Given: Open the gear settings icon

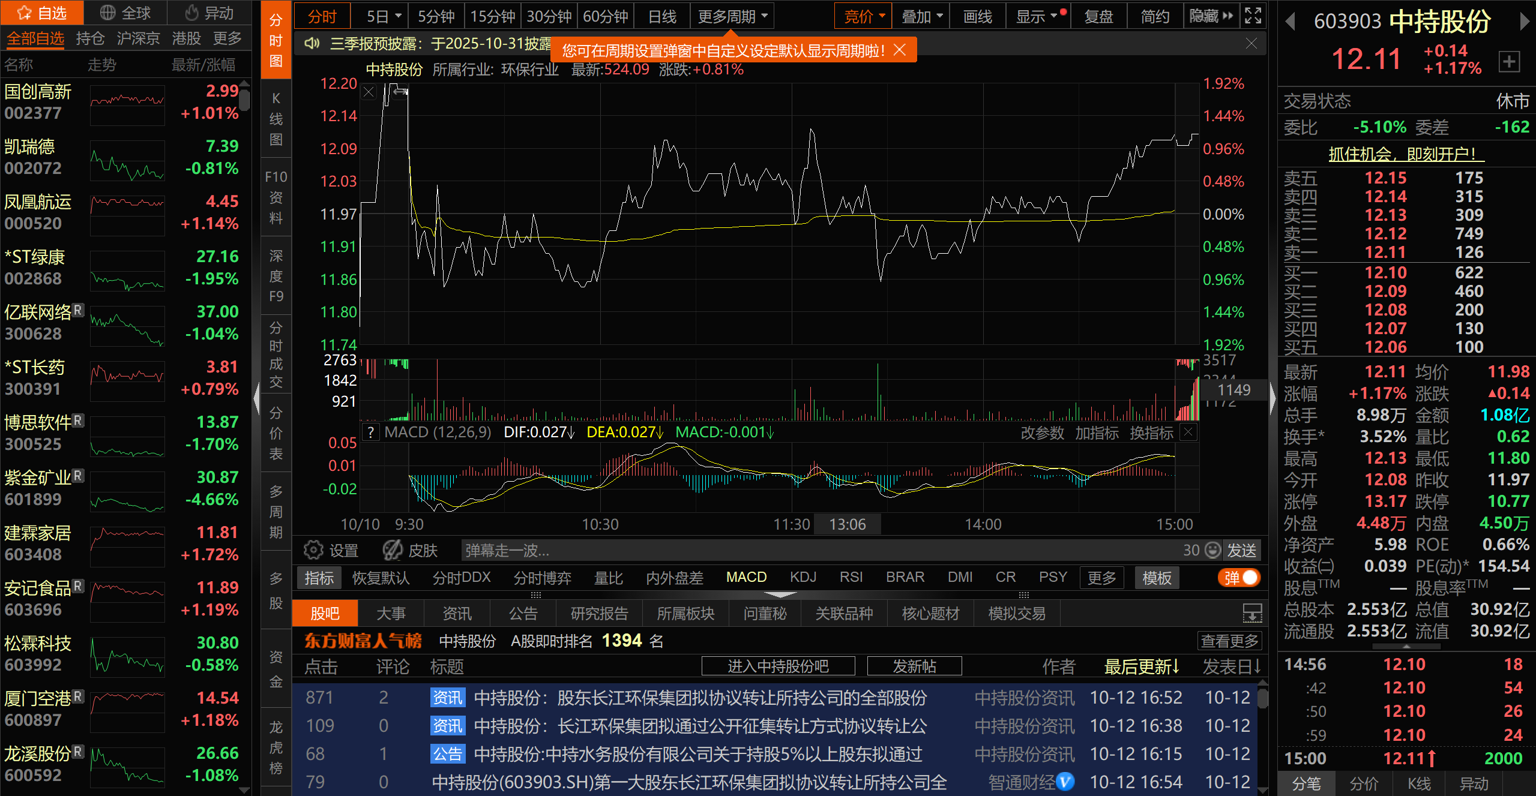Looking at the screenshot, I should point(313,550).
